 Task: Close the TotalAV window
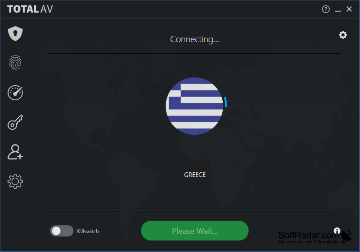[349, 9]
